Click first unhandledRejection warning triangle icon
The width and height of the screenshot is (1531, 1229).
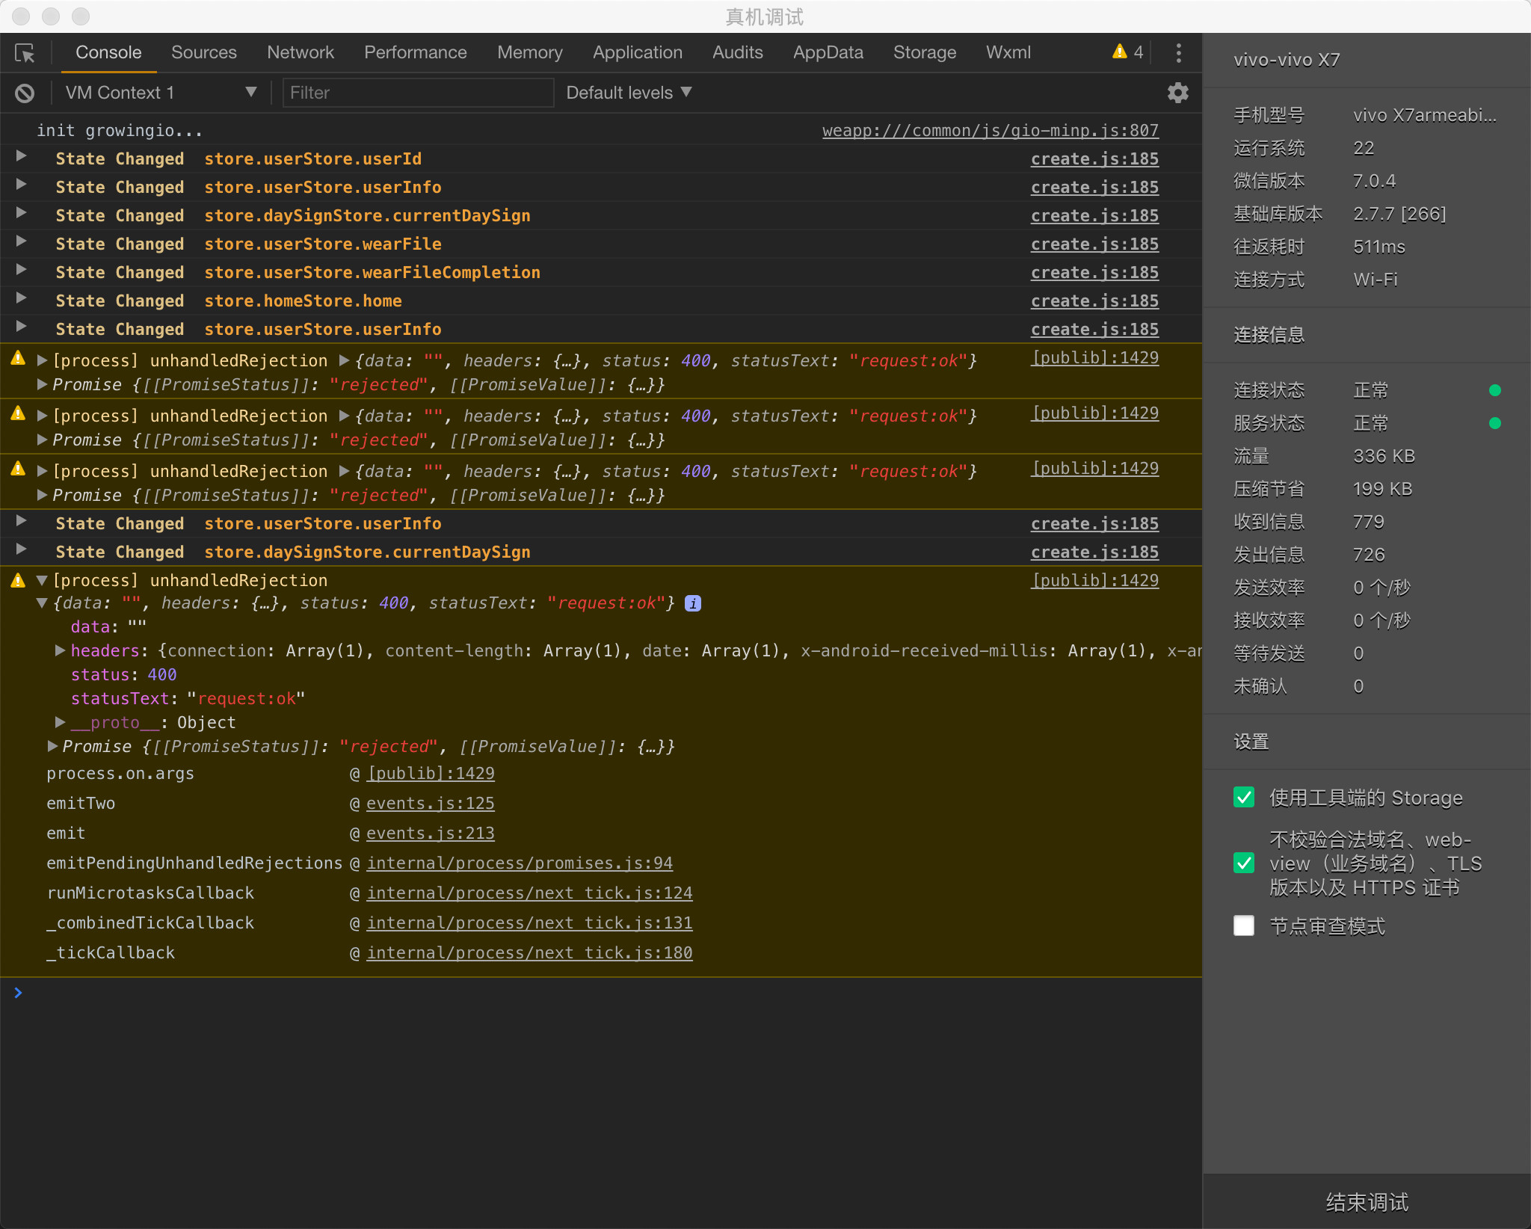pyautogui.click(x=19, y=359)
